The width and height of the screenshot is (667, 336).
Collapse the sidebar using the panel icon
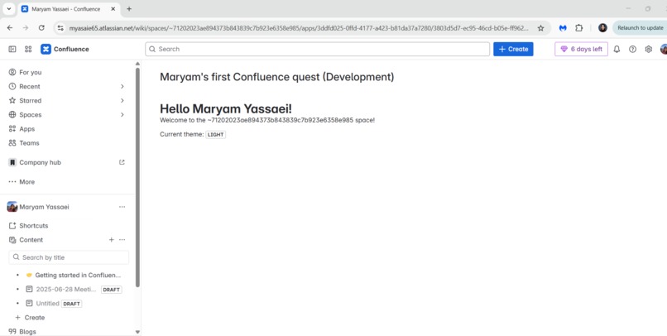tap(12, 49)
